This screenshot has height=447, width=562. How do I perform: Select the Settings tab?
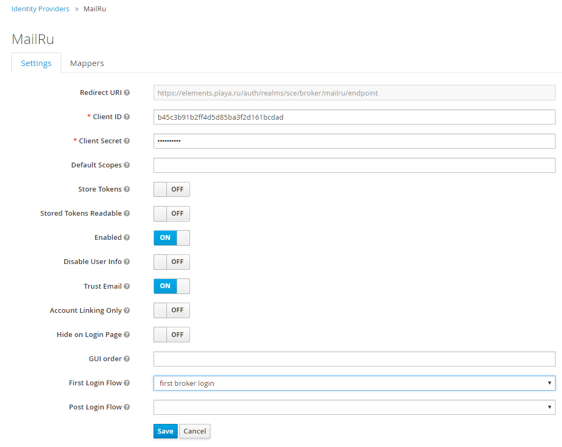tap(36, 63)
